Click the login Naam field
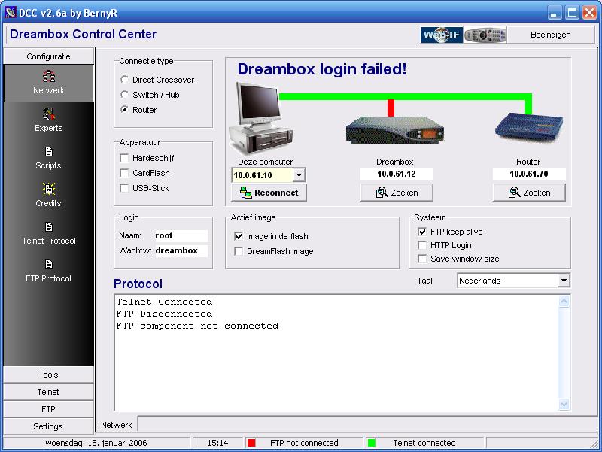The width and height of the screenshot is (602, 452). (181, 235)
